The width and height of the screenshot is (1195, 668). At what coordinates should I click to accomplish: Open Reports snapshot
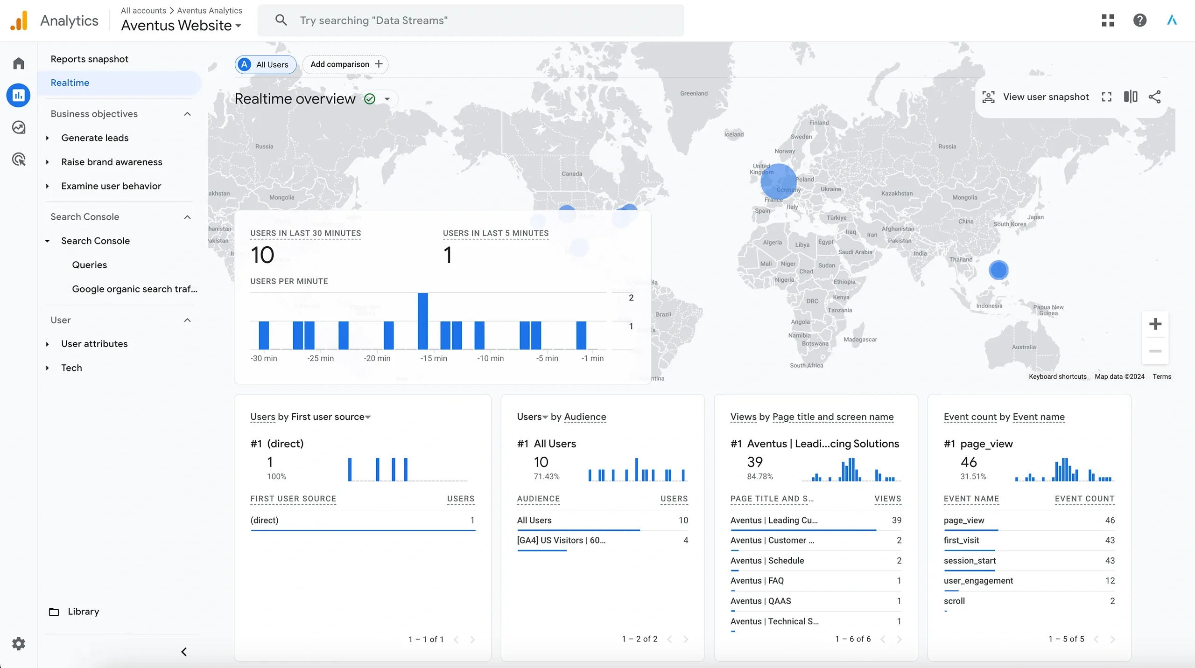click(x=89, y=59)
